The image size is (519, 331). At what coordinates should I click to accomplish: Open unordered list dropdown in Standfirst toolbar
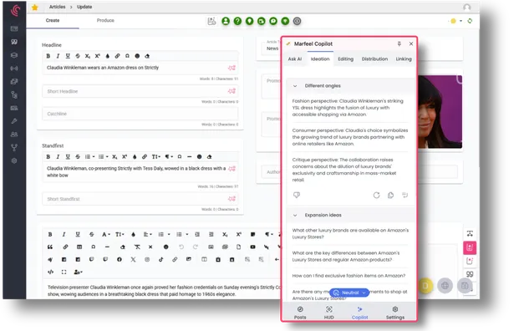104,157
